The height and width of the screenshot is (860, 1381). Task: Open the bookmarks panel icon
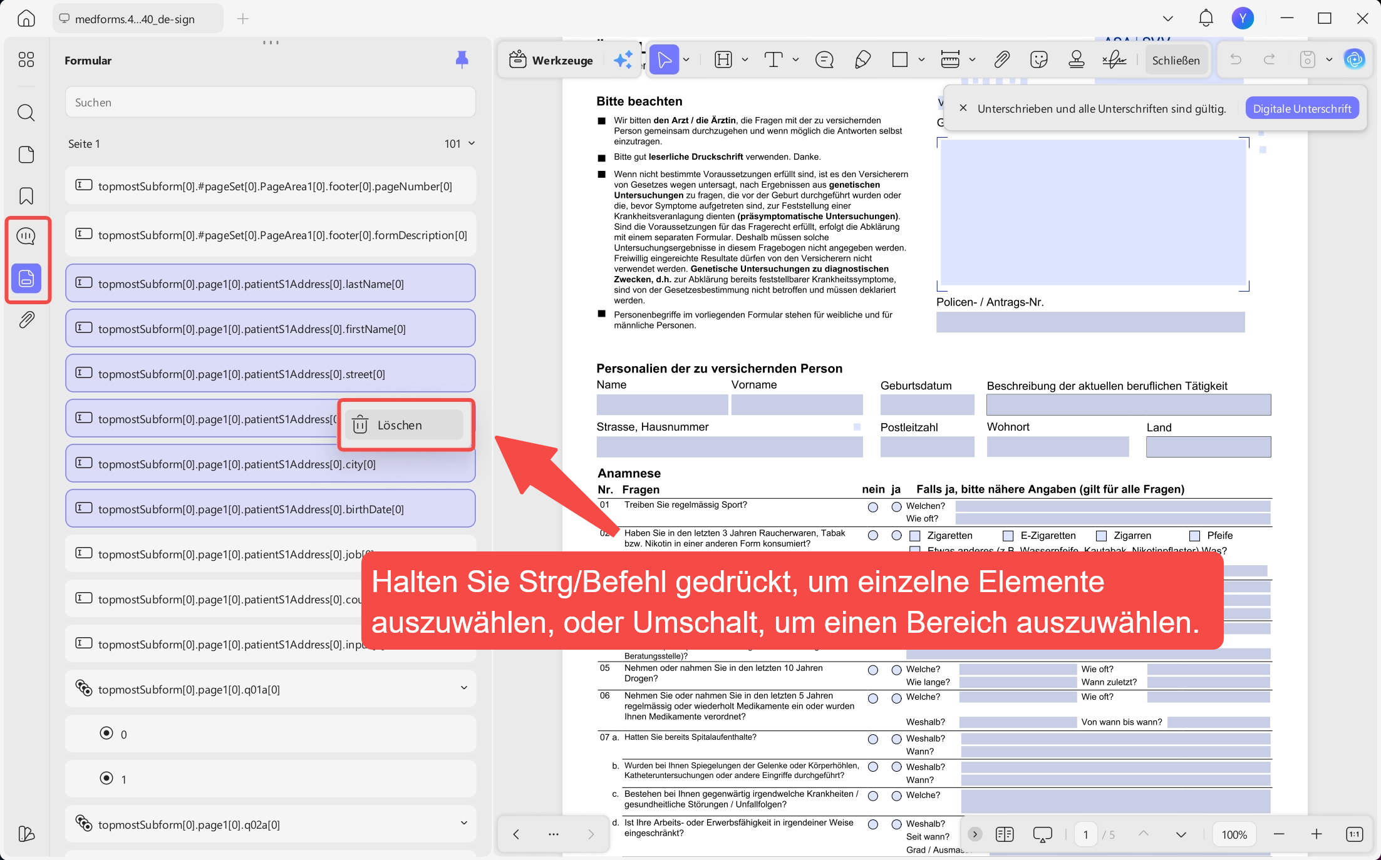26,196
